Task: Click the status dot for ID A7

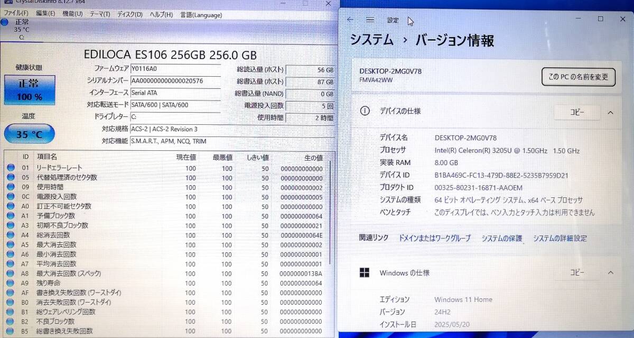Action: pos(11,264)
